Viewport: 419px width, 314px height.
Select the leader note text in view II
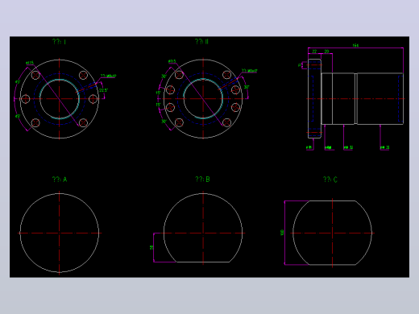click(x=250, y=71)
